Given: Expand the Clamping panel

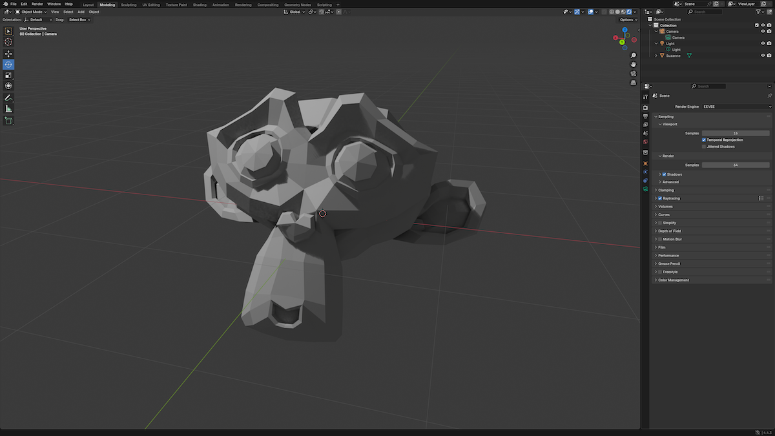Looking at the screenshot, I should click(x=712, y=190).
